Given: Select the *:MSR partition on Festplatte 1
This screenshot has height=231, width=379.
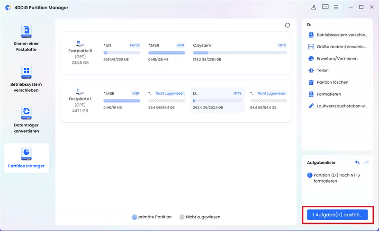Looking at the screenshot, I should tap(122, 100).
